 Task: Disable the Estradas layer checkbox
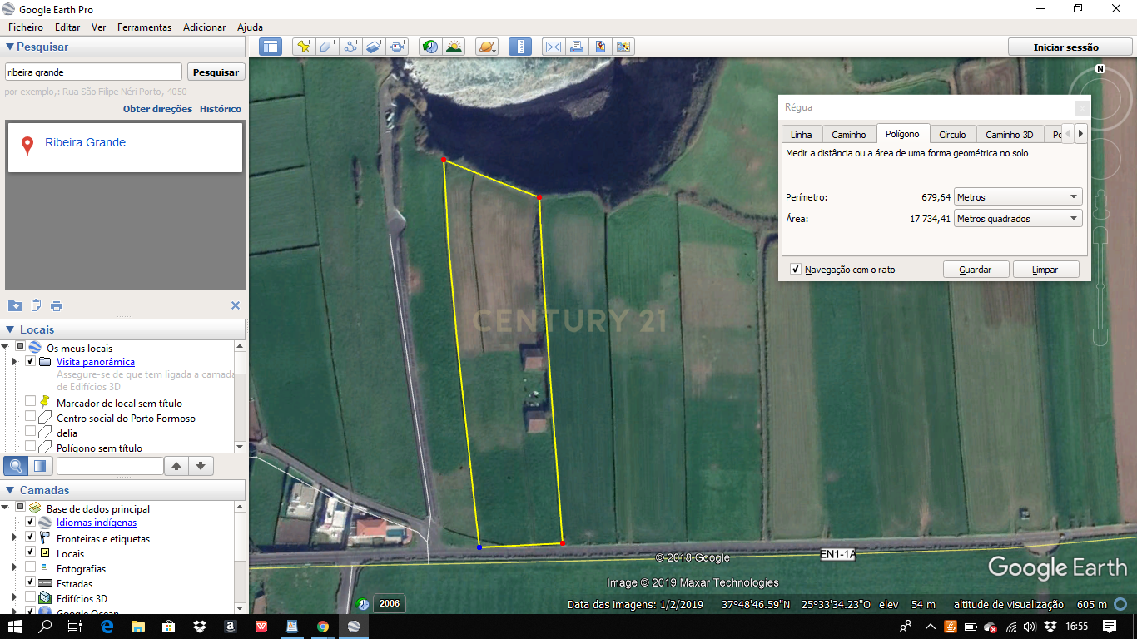pos(31,582)
